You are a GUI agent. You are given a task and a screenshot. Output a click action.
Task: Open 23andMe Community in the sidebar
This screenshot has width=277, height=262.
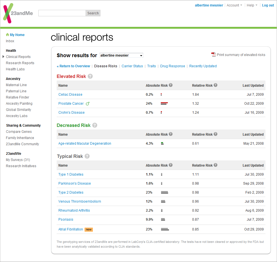(x=23, y=144)
